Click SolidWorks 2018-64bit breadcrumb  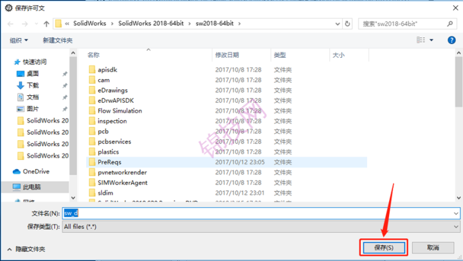[151, 23]
